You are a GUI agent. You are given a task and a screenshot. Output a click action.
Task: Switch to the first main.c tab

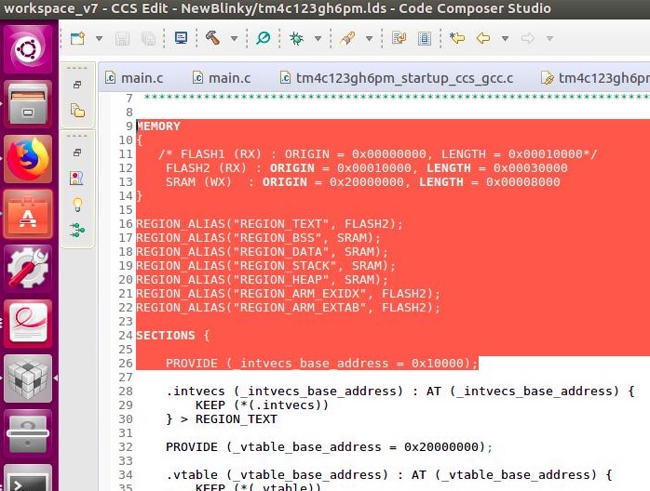click(x=137, y=77)
